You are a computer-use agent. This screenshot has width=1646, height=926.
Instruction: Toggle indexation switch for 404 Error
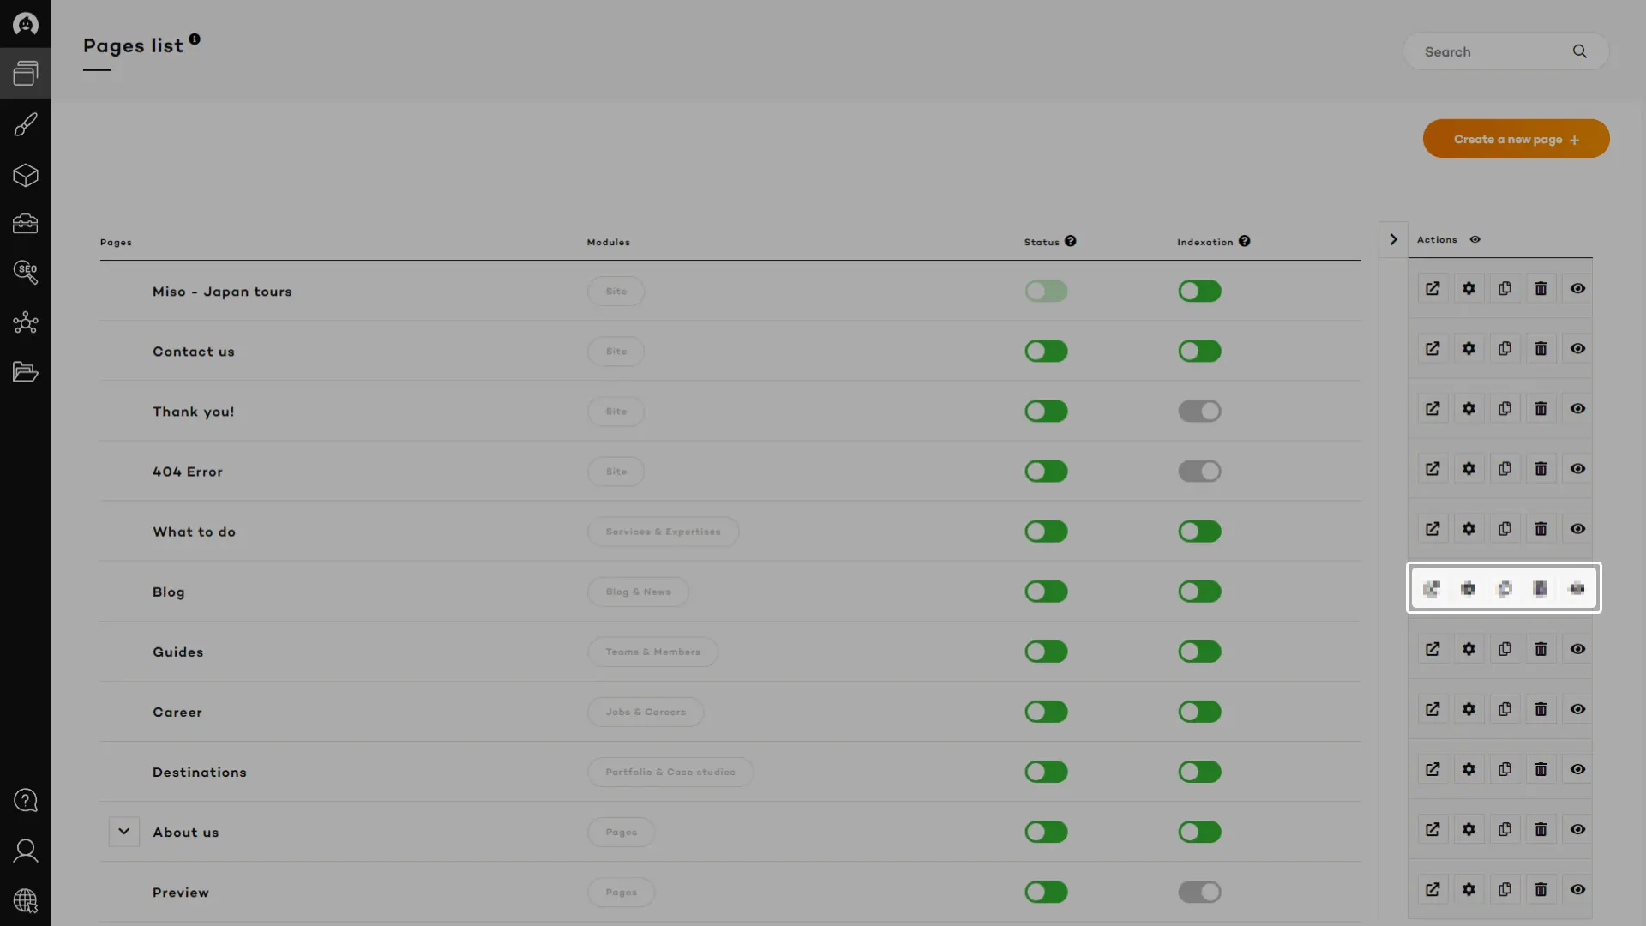pos(1199,472)
